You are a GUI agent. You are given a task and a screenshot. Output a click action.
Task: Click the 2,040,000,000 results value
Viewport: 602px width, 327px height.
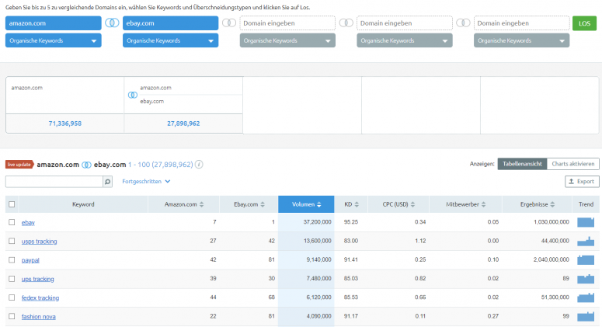(552, 259)
